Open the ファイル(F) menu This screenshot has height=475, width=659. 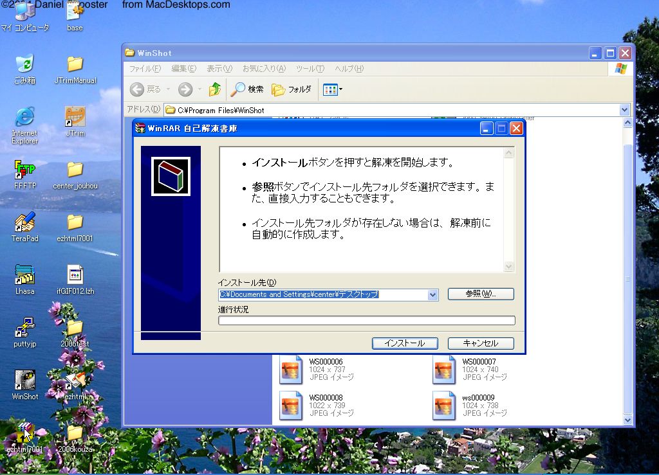pos(145,68)
